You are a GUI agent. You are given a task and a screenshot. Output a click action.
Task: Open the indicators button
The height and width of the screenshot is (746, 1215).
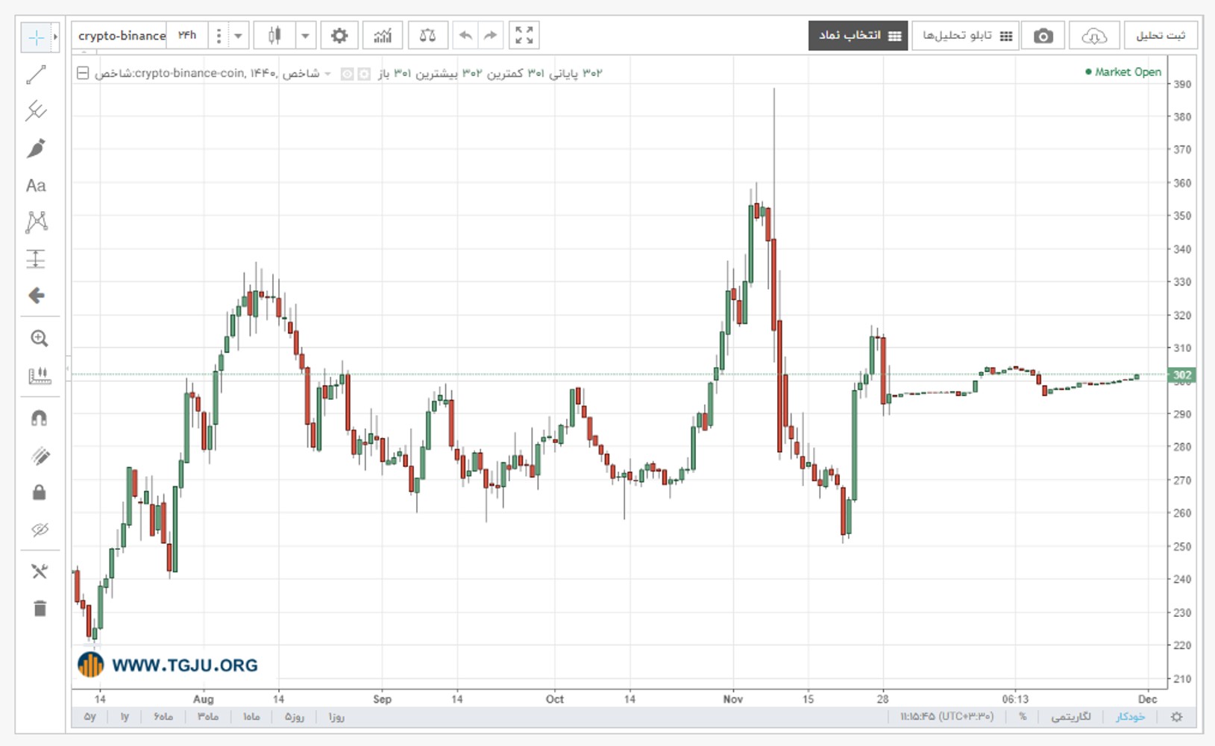click(x=383, y=35)
